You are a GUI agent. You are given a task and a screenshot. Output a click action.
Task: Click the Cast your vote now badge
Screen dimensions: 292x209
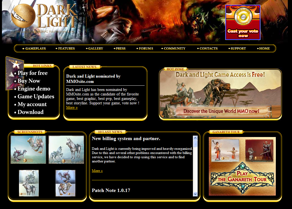pos(243,22)
